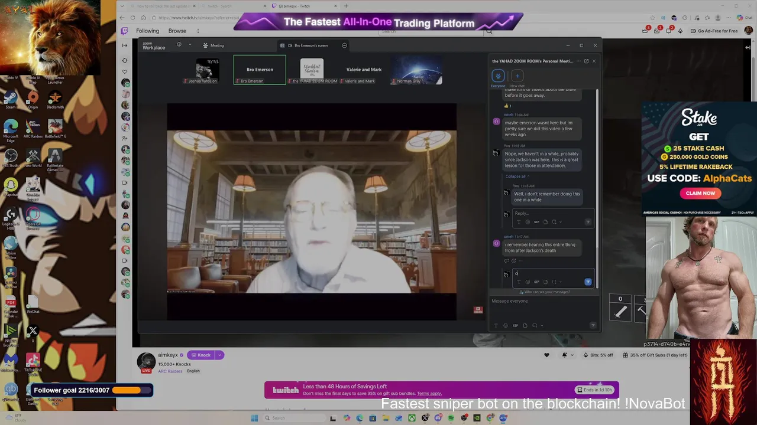Open the Zoom meeting info icon
757x425 pixels.
pos(179,45)
